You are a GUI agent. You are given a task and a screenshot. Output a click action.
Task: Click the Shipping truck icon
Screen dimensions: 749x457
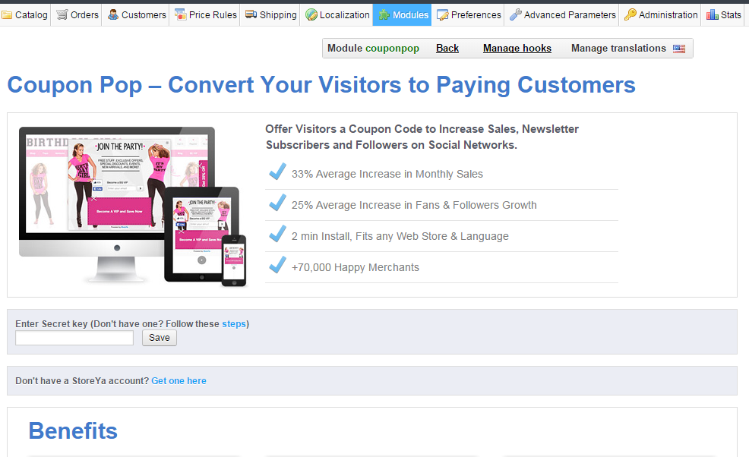click(251, 14)
